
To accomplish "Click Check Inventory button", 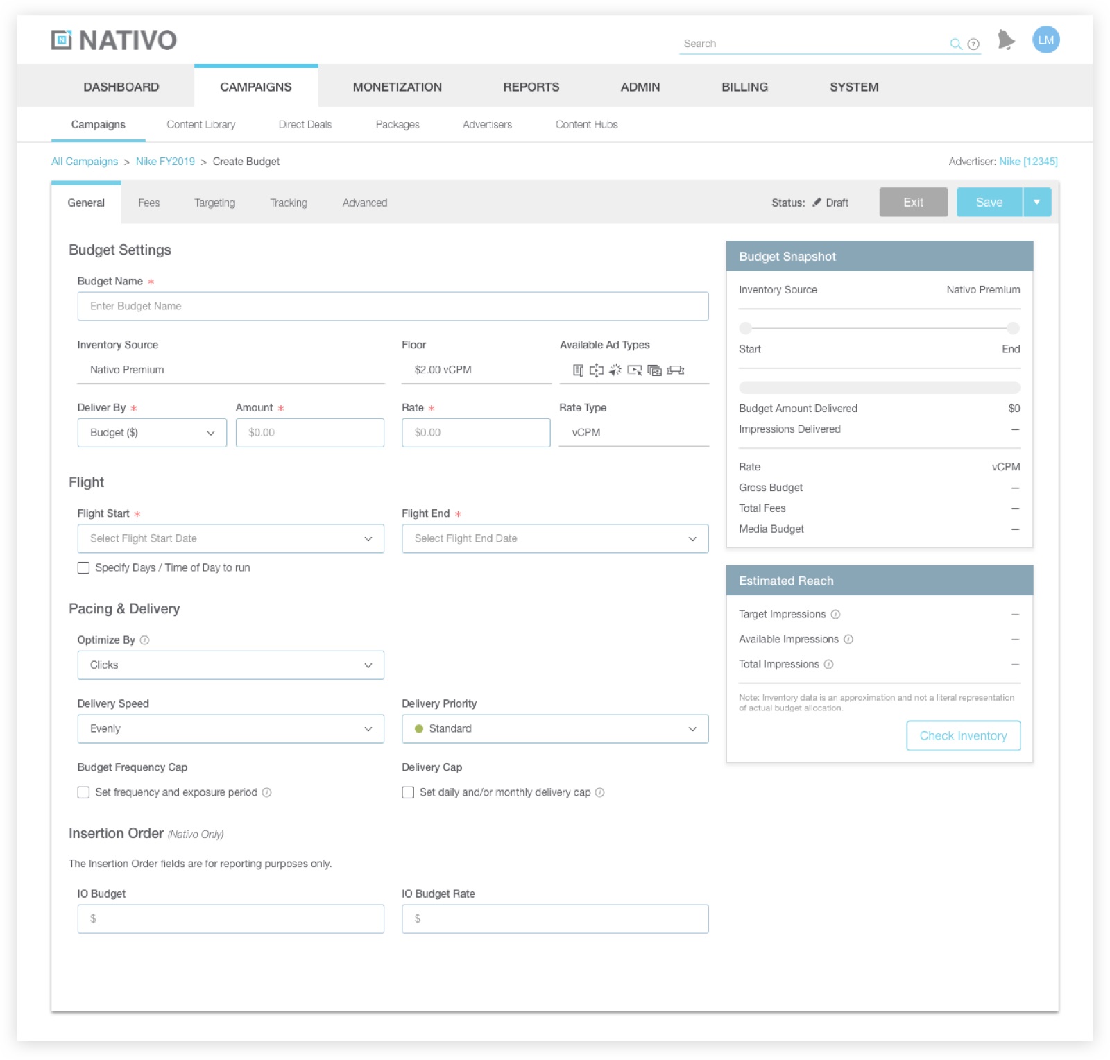I will pos(963,736).
